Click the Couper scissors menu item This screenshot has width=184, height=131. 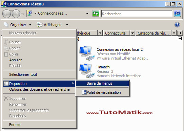point(39,42)
